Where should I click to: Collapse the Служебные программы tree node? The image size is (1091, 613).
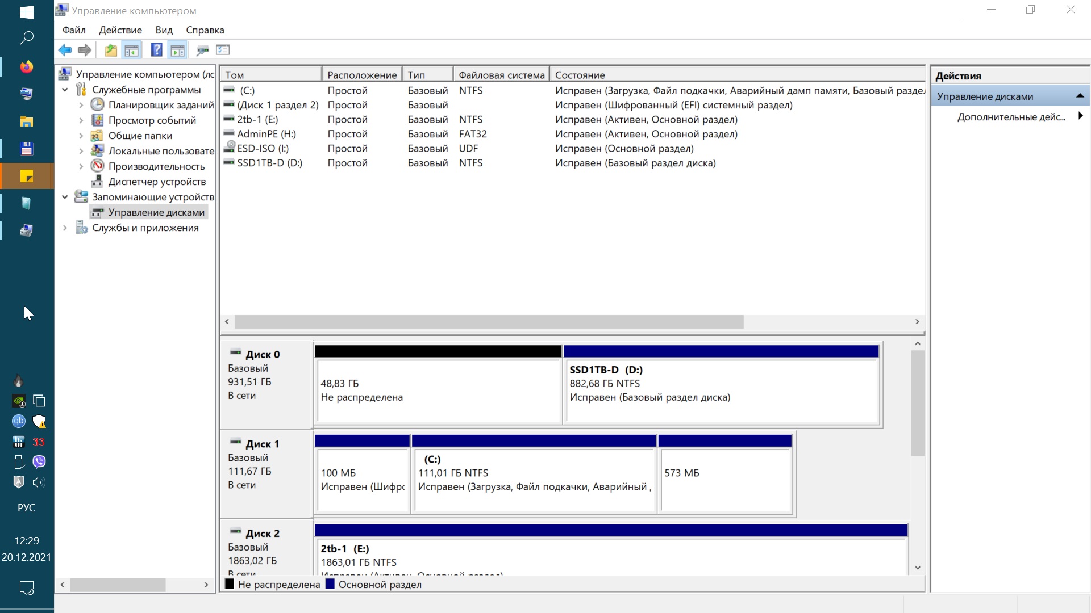coord(65,90)
